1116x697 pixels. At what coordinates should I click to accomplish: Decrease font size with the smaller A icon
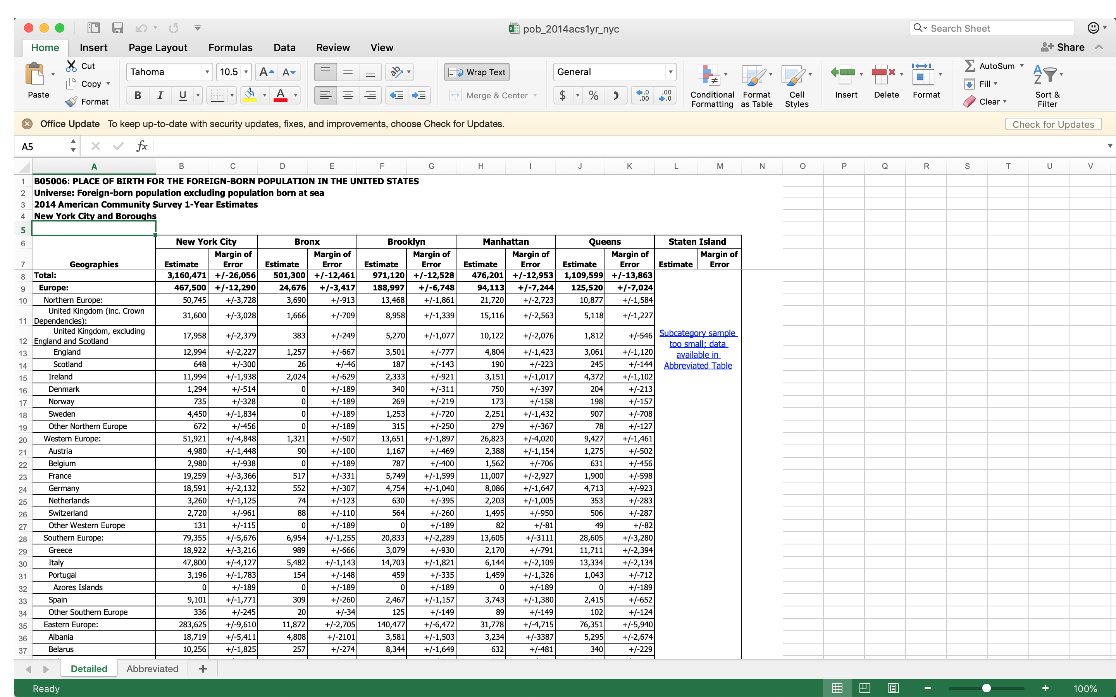click(289, 72)
